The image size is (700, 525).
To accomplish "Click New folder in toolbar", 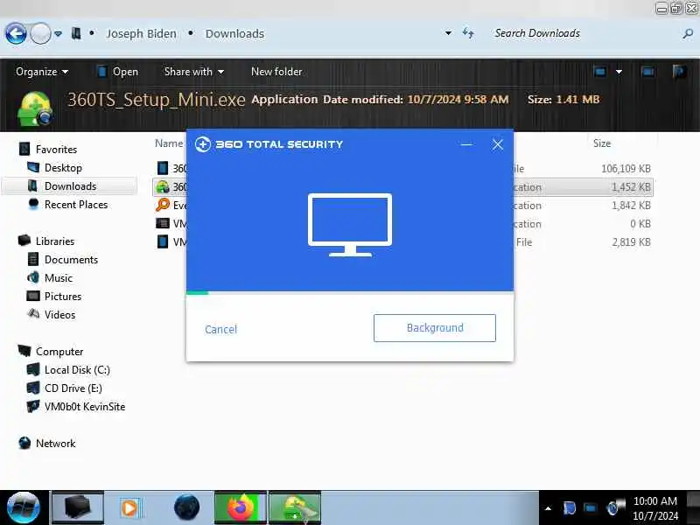I will click(x=276, y=72).
